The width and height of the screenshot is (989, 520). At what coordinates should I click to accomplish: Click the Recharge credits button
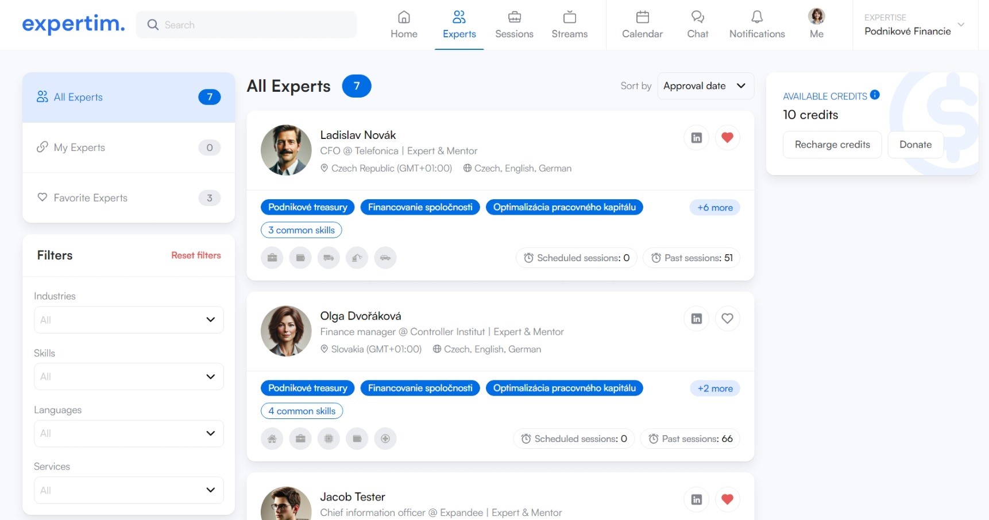click(x=832, y=145)
